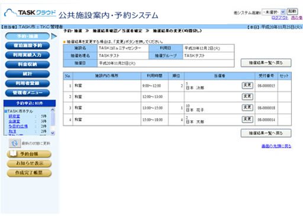The width and height of the screenshot is (303, 216).
Task: Click the winner name 日本 太郎
Action: pos(195,122)
